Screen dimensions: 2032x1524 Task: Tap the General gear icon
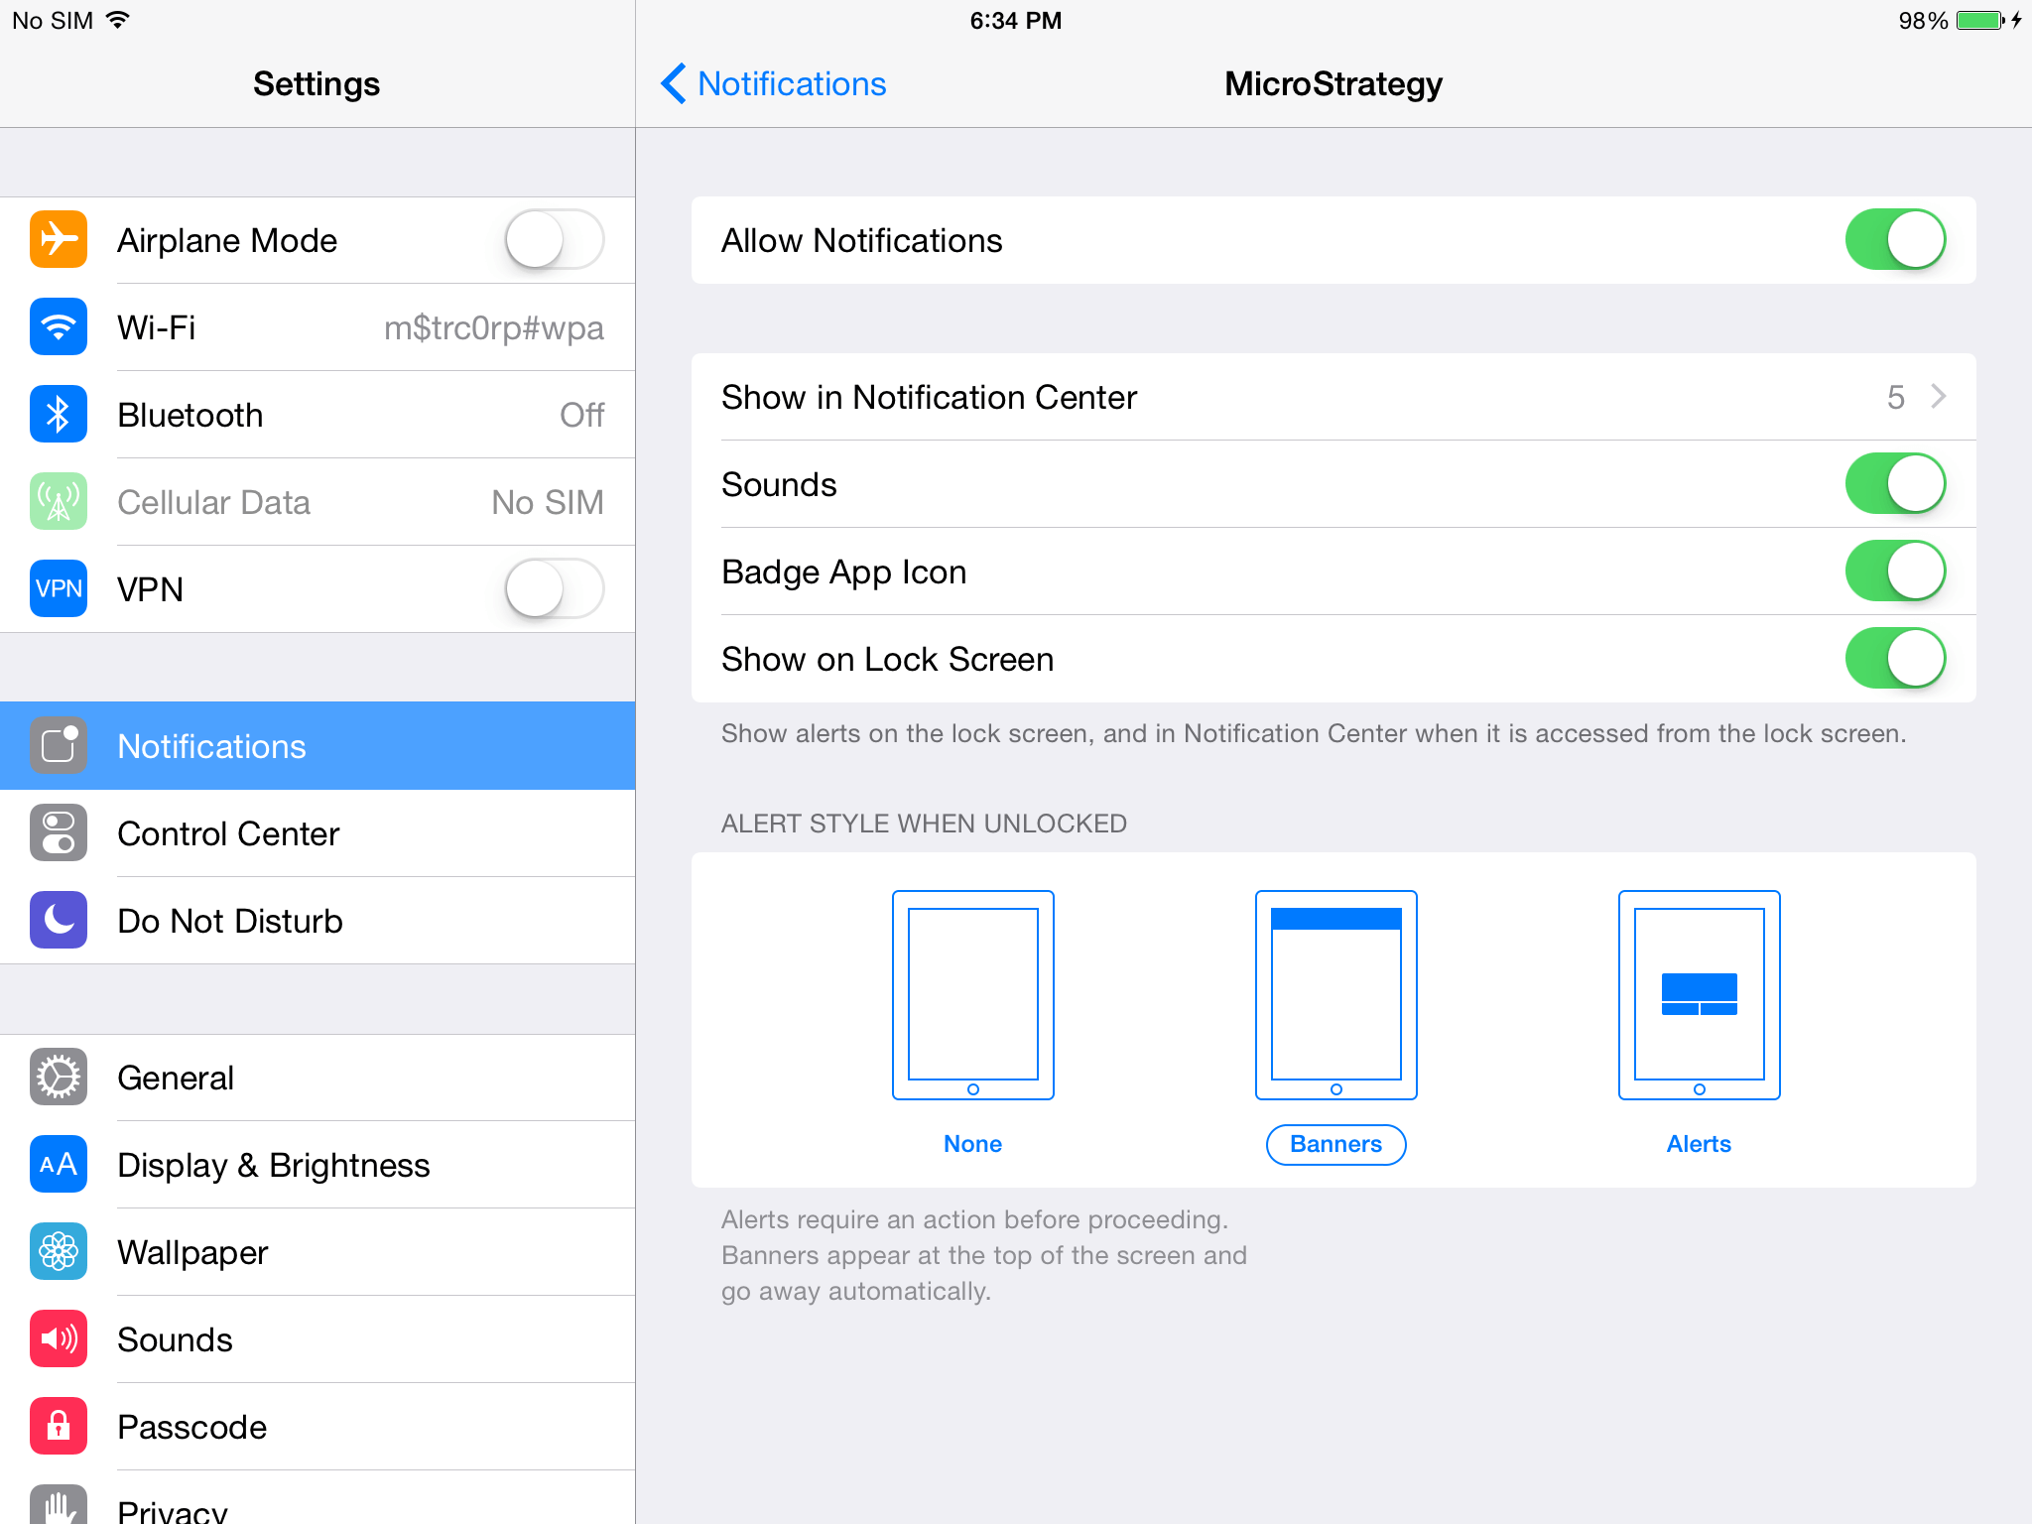(x=59, y=1078)
